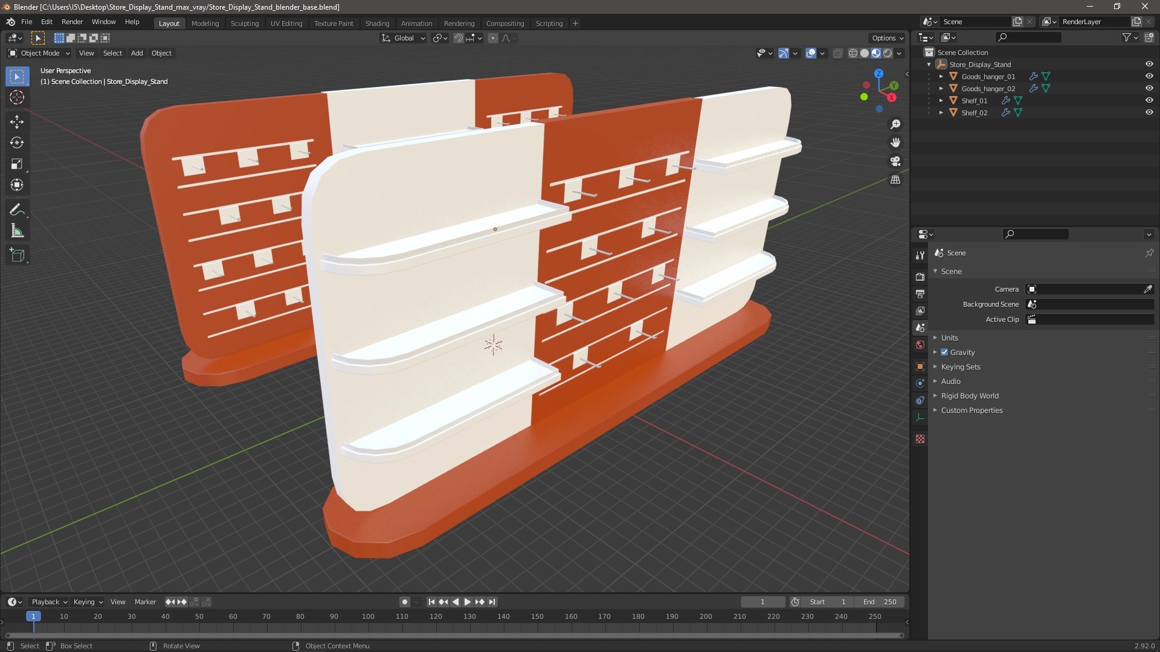Open the Add menu in viewport
Image resolution: width=1160 pixels, height=652 pixels.
pyautogui.click(x=137, y=53)
